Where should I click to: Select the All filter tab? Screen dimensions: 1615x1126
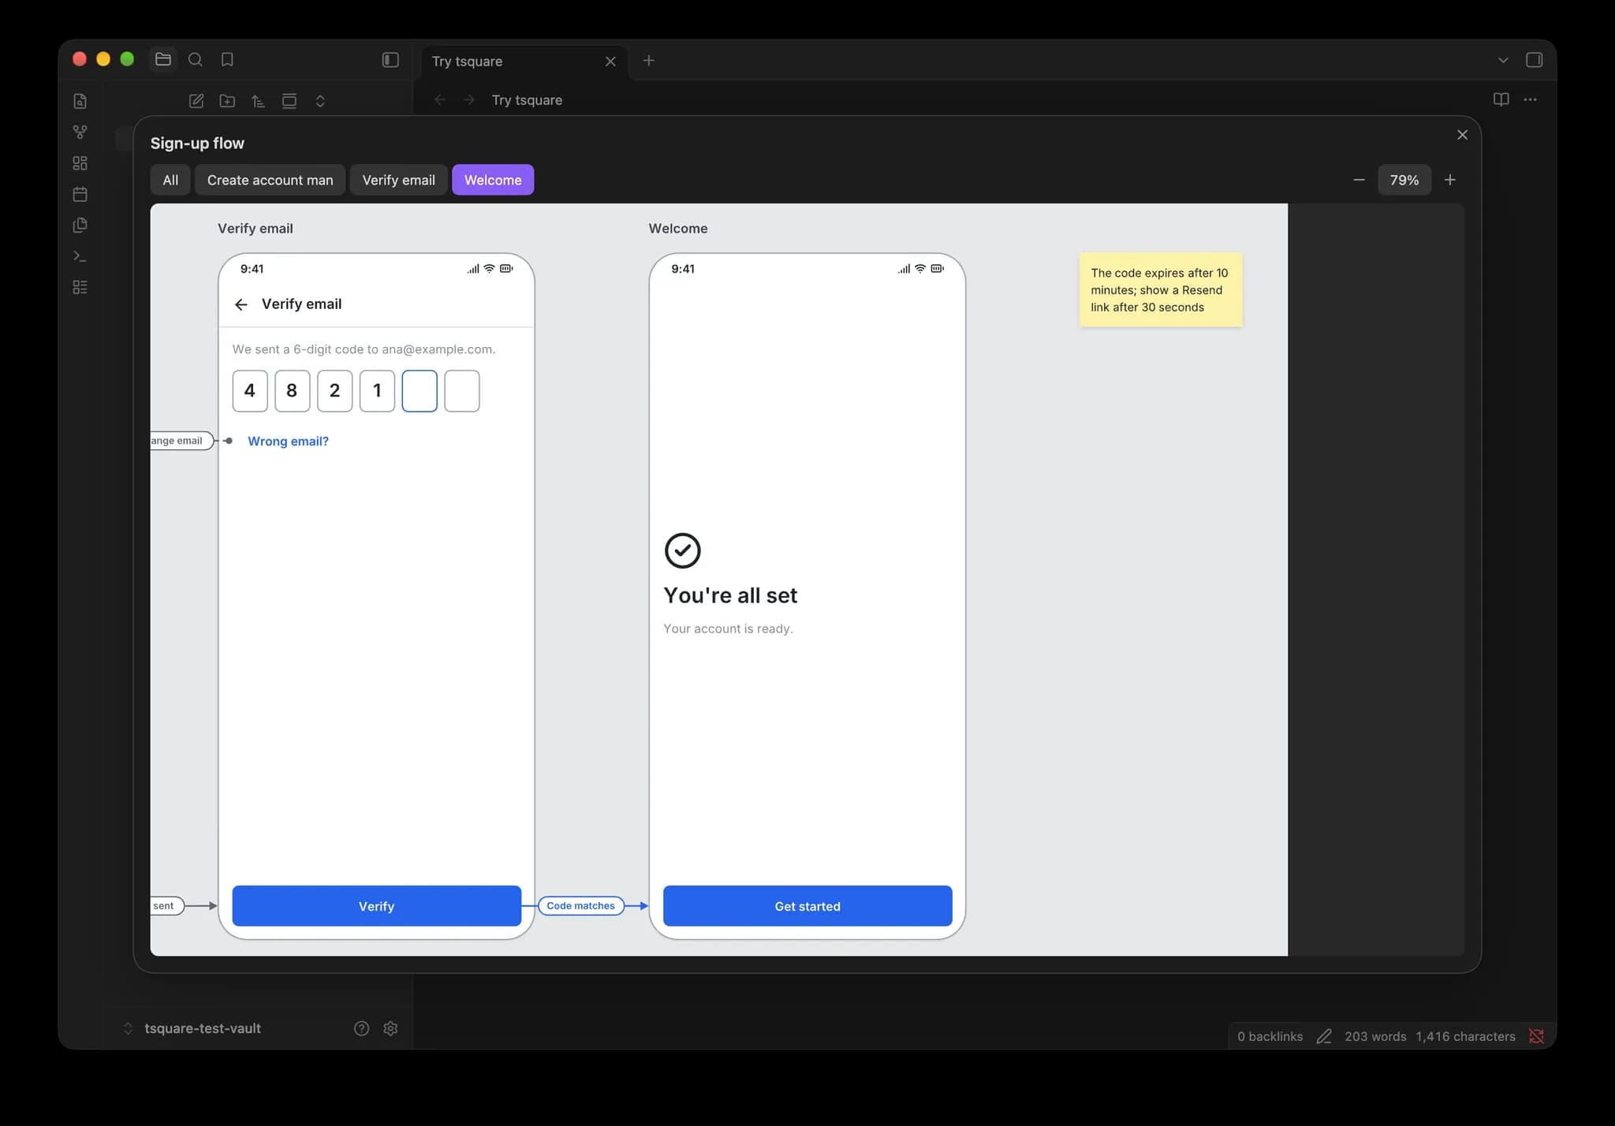(x=170, y=180)
